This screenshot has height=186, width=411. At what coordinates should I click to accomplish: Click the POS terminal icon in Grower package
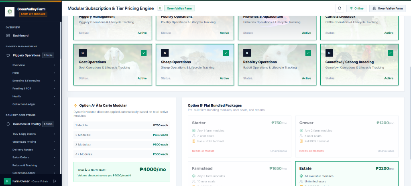coord(301,141)
